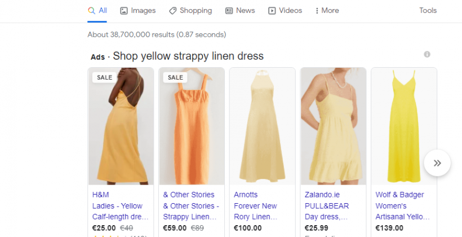Screen dimensions: 462x237
Task: Click the €25.99 Zalando price
Action: click(317, 228)
